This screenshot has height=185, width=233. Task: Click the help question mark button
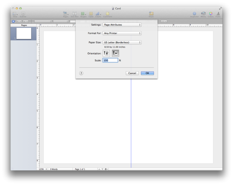pyautogui.click(x=81, y=73)
